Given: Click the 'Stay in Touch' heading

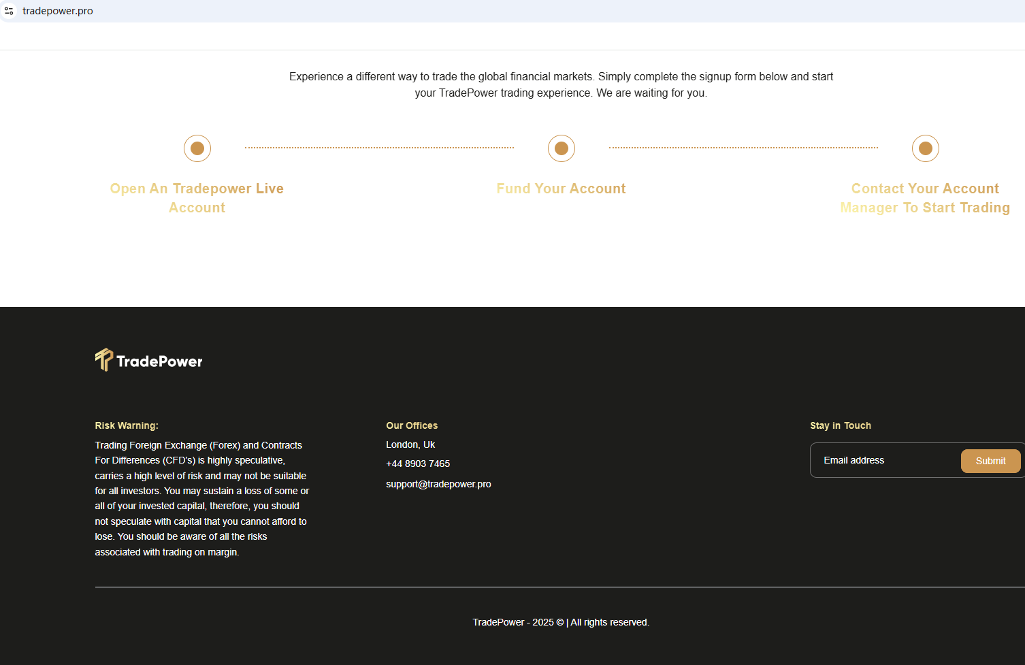Looking at the screenshot, I should (x=841, y=425).
